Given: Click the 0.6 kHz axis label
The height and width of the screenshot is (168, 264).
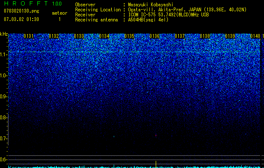Looking at the screenshot, I should (x=3, y=160).
